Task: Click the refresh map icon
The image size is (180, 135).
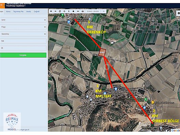Action: tap(60, 11)
